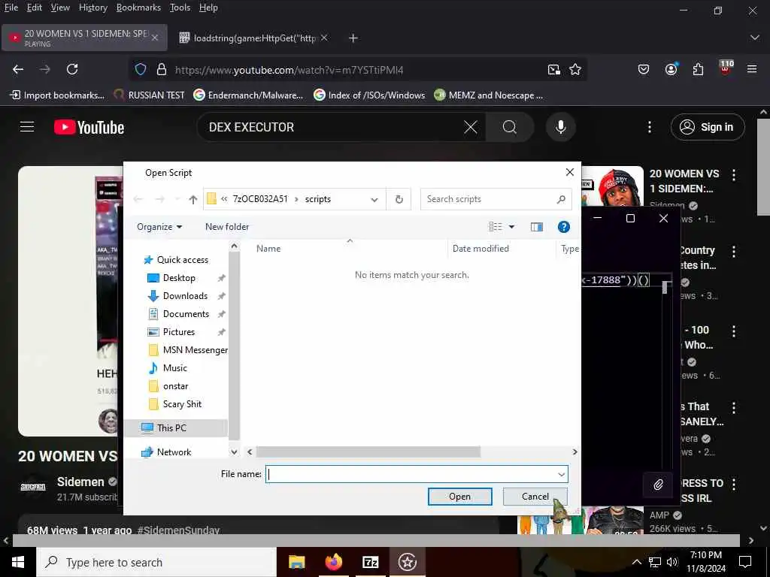Click the padlock site security icon

(162, 70)
